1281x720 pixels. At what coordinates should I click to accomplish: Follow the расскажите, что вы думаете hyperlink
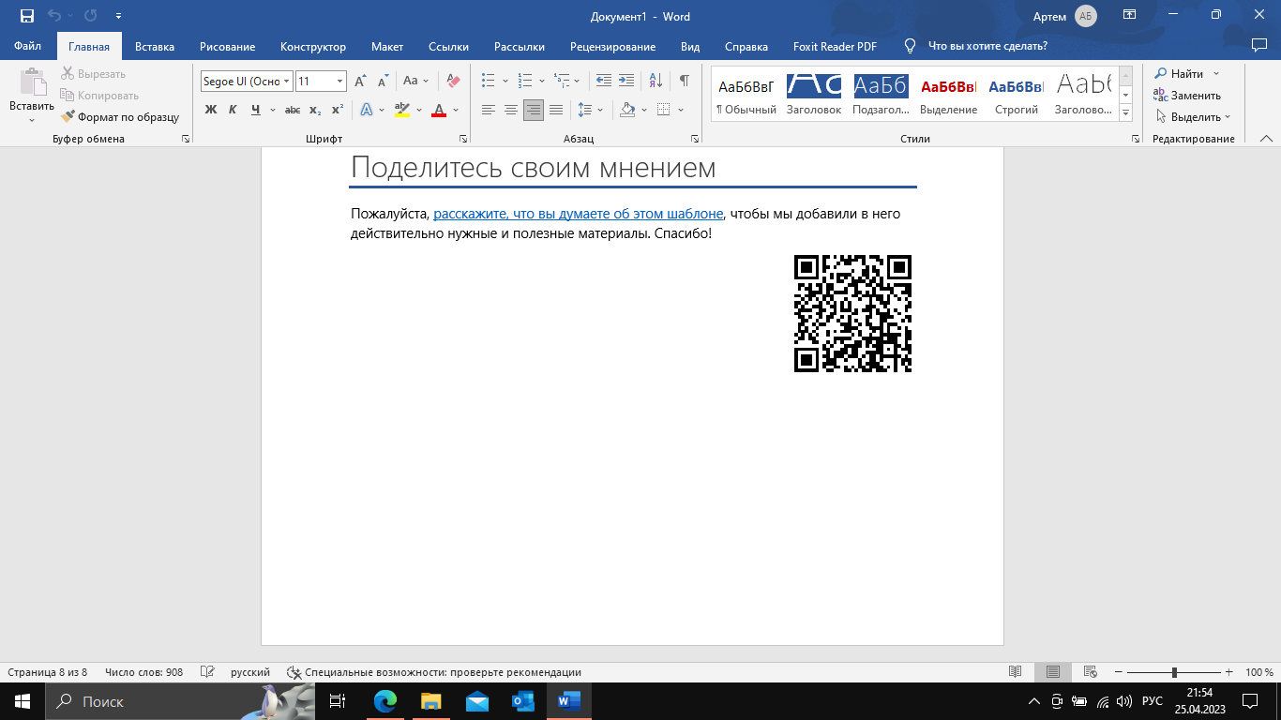coord(579,214)
